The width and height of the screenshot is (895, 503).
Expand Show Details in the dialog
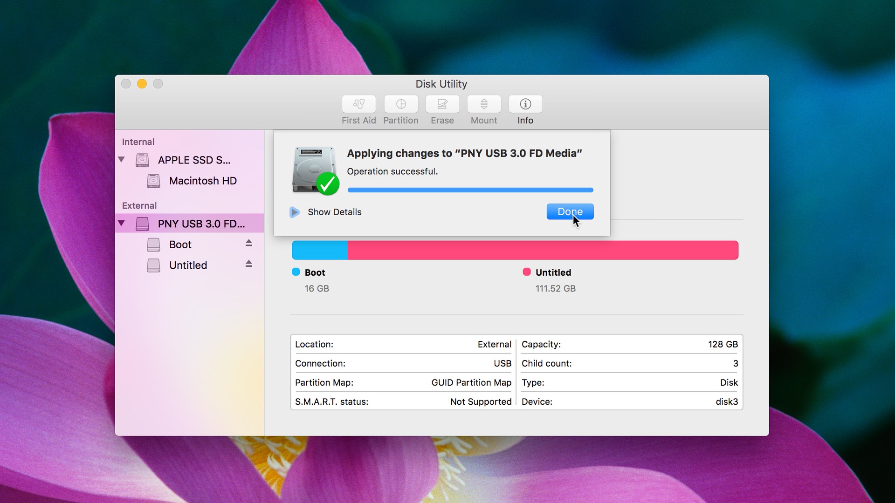tap(294, 212)
